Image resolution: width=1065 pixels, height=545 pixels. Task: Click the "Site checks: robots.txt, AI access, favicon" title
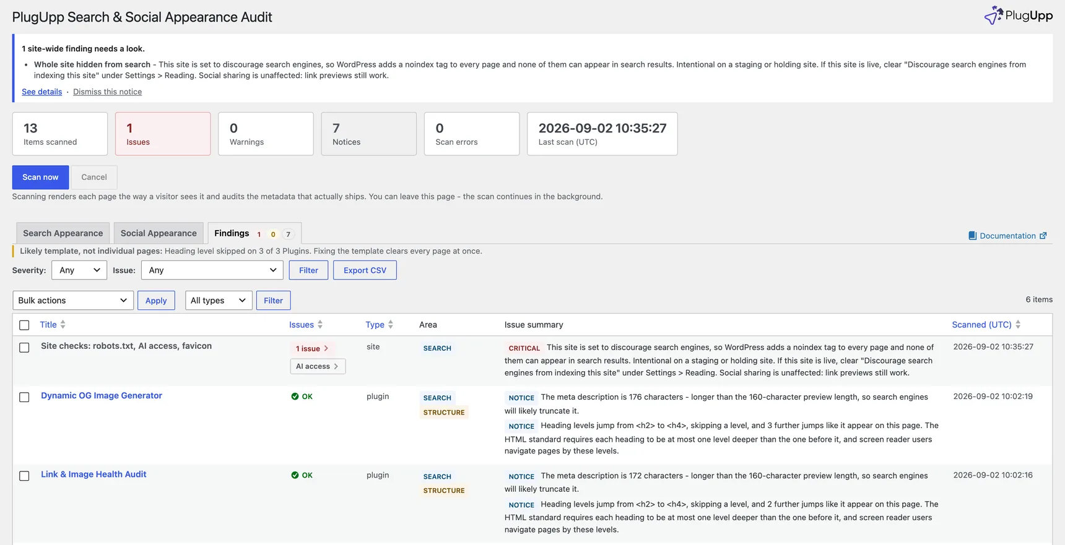coord(126,346)
